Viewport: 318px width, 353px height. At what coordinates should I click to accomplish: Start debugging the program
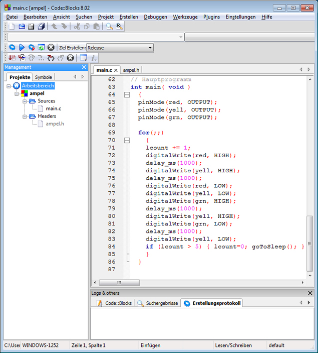(x=12, y=58)
